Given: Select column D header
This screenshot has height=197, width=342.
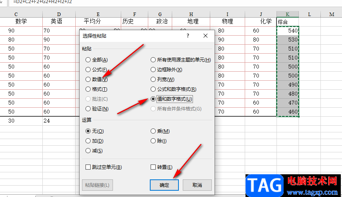Looking at the screenshot, I should pos(59,14).
